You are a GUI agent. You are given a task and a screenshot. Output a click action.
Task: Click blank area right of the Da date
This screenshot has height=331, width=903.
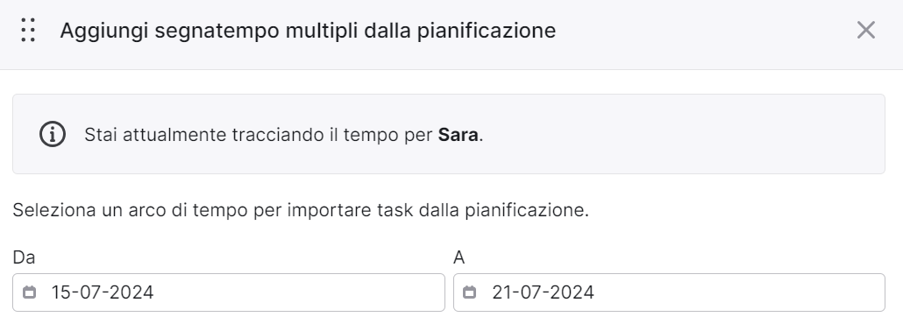300,292
